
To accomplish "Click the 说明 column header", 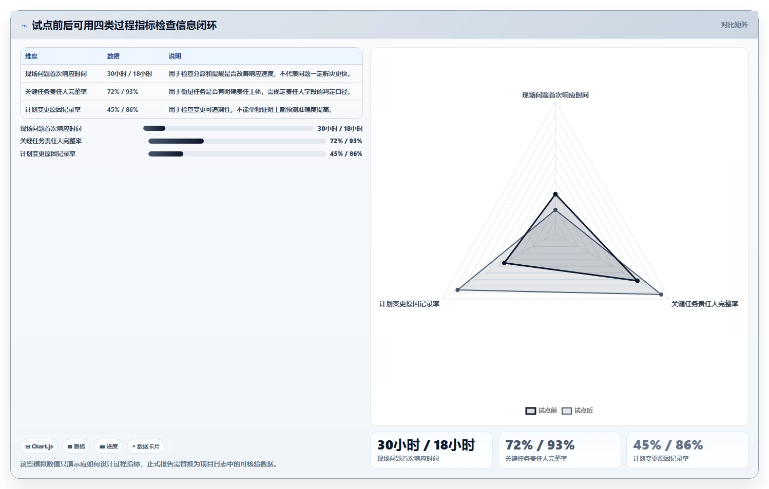I will (175, 56).
